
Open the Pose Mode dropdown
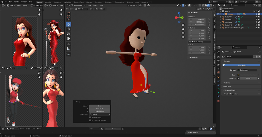78,5
